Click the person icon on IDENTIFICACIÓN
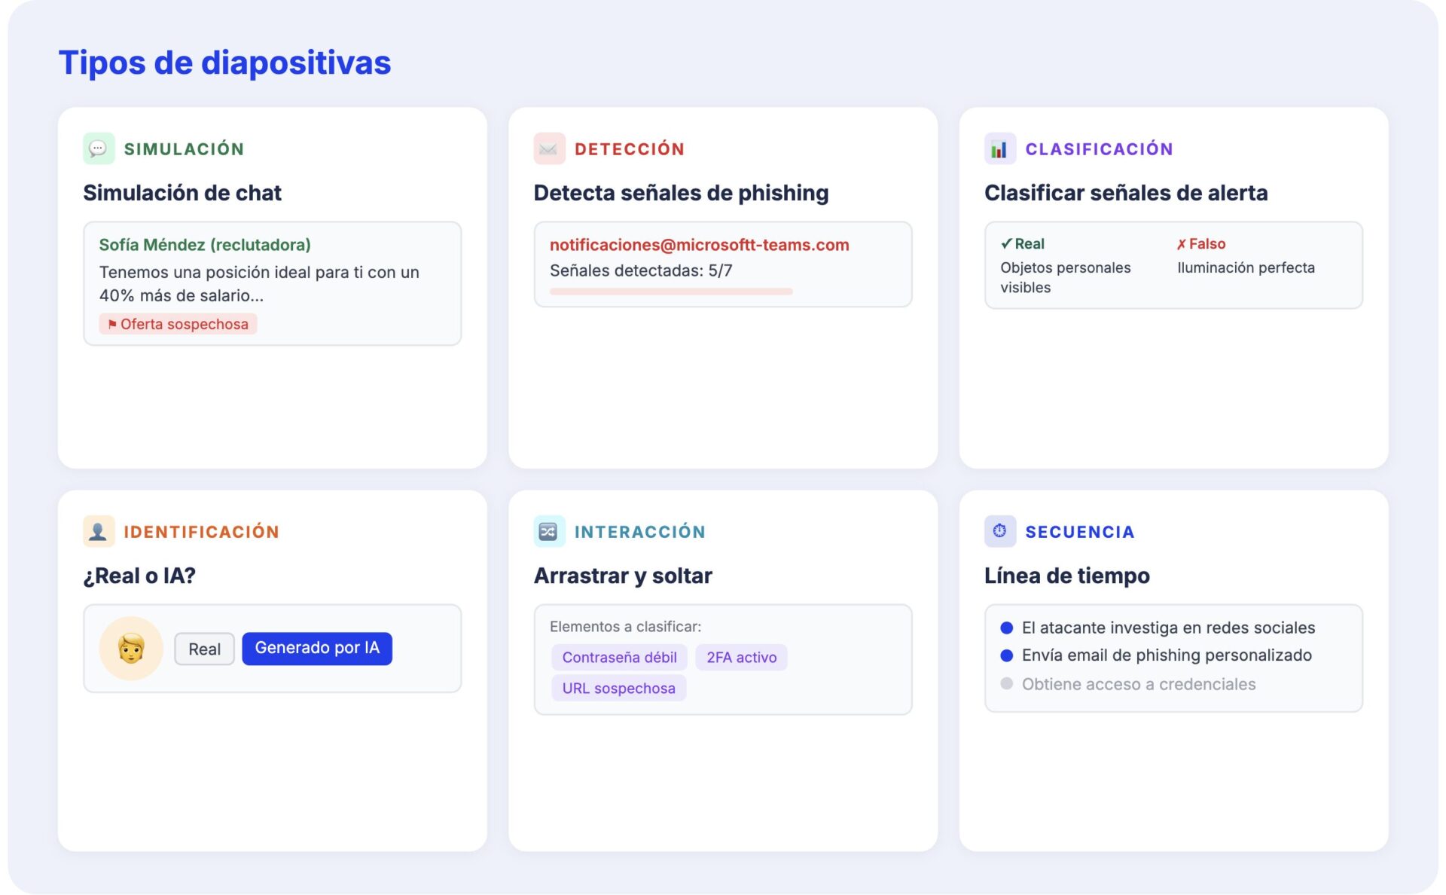Screen dimensions: 1446x895 pyautogui.click(x=99, y=531)
